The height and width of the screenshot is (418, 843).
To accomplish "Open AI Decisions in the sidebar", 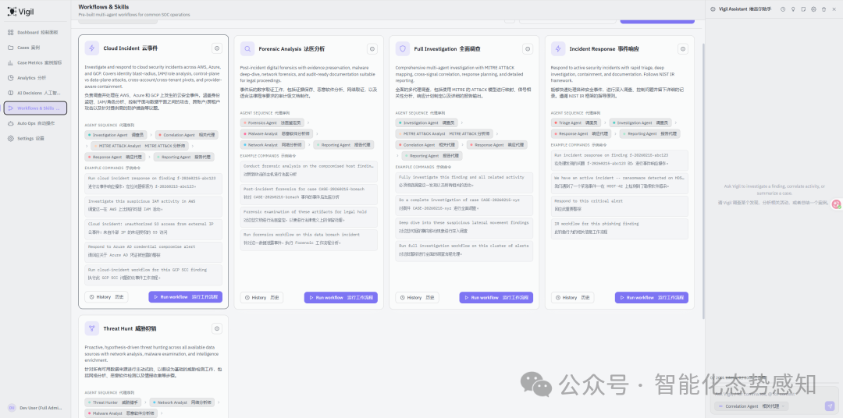I will [x=35, y=93].
